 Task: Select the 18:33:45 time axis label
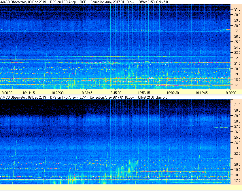pos(86,93)
